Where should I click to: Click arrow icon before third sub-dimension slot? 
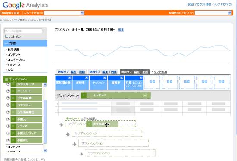coord(75,144)
